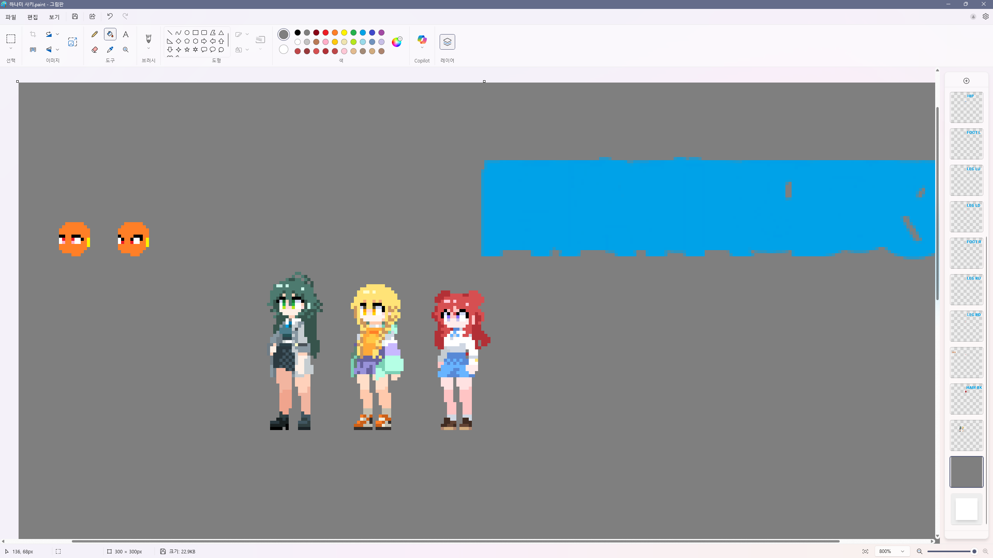
Task: Select the Text tool
Action: pos(126,34)
